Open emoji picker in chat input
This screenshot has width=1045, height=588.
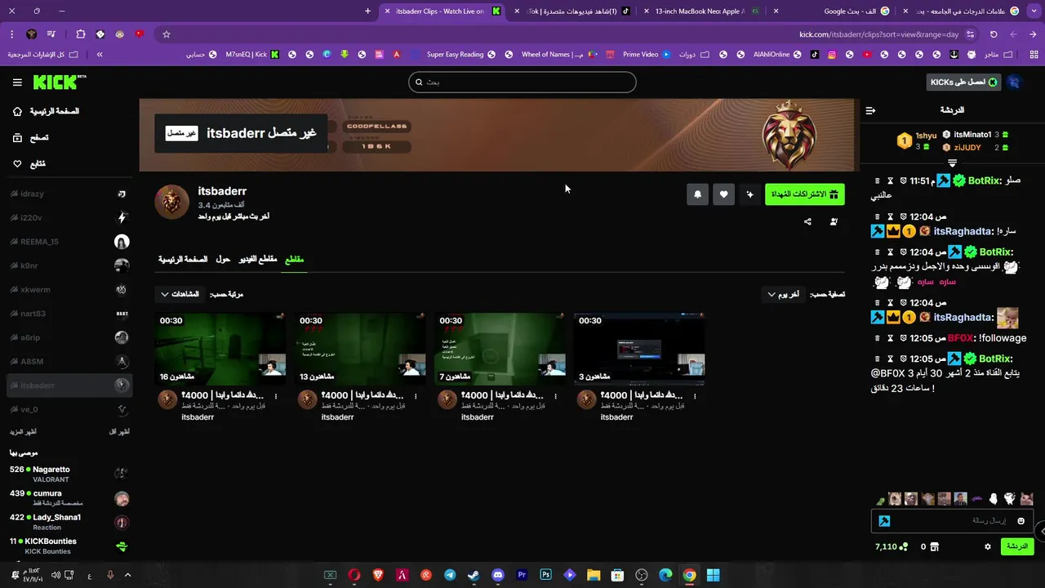point(1021,520)
